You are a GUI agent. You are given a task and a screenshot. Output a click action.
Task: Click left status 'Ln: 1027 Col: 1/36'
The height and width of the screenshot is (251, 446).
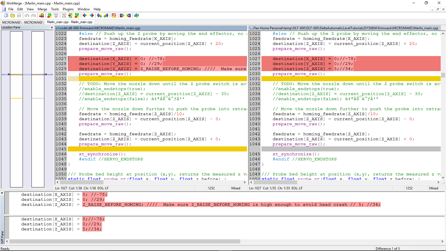pos(82,188)
